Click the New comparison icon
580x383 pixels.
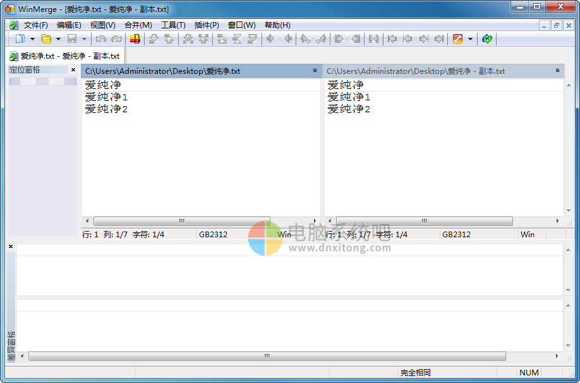point(20,38)
